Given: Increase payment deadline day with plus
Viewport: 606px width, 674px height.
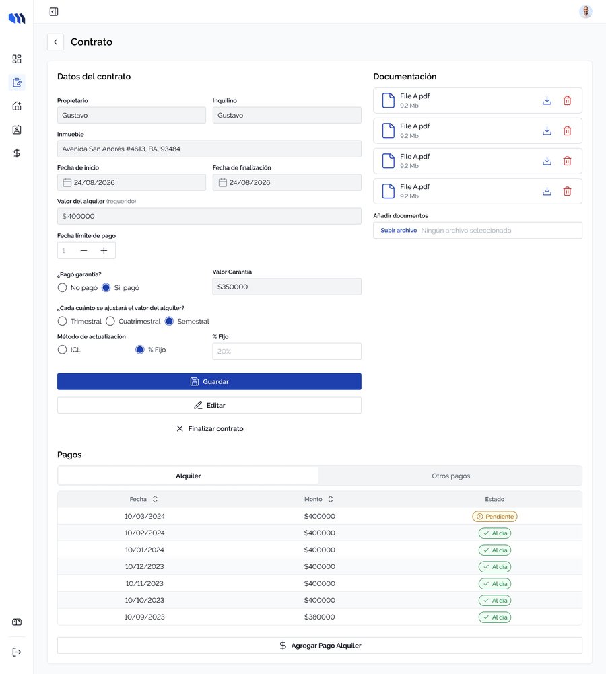Looking at the screenshot, I should coord(104,251).
